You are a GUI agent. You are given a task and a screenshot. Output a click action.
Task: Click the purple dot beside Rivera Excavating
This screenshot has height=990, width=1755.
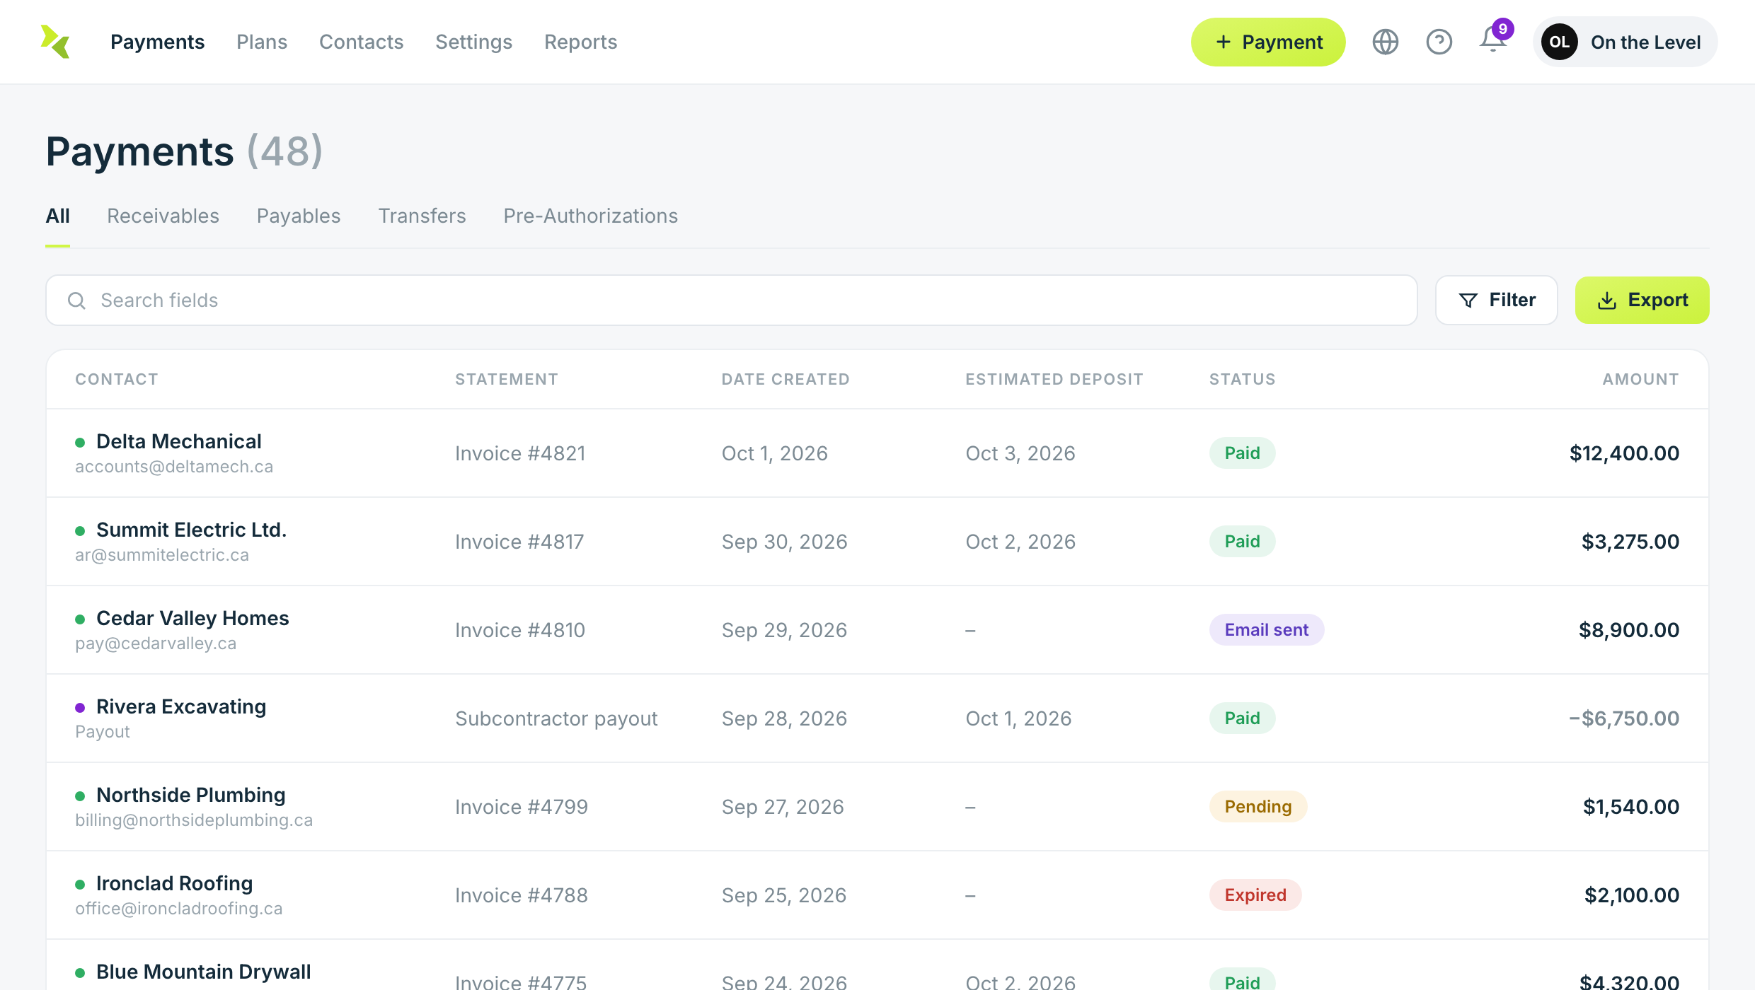pos(80,708)
